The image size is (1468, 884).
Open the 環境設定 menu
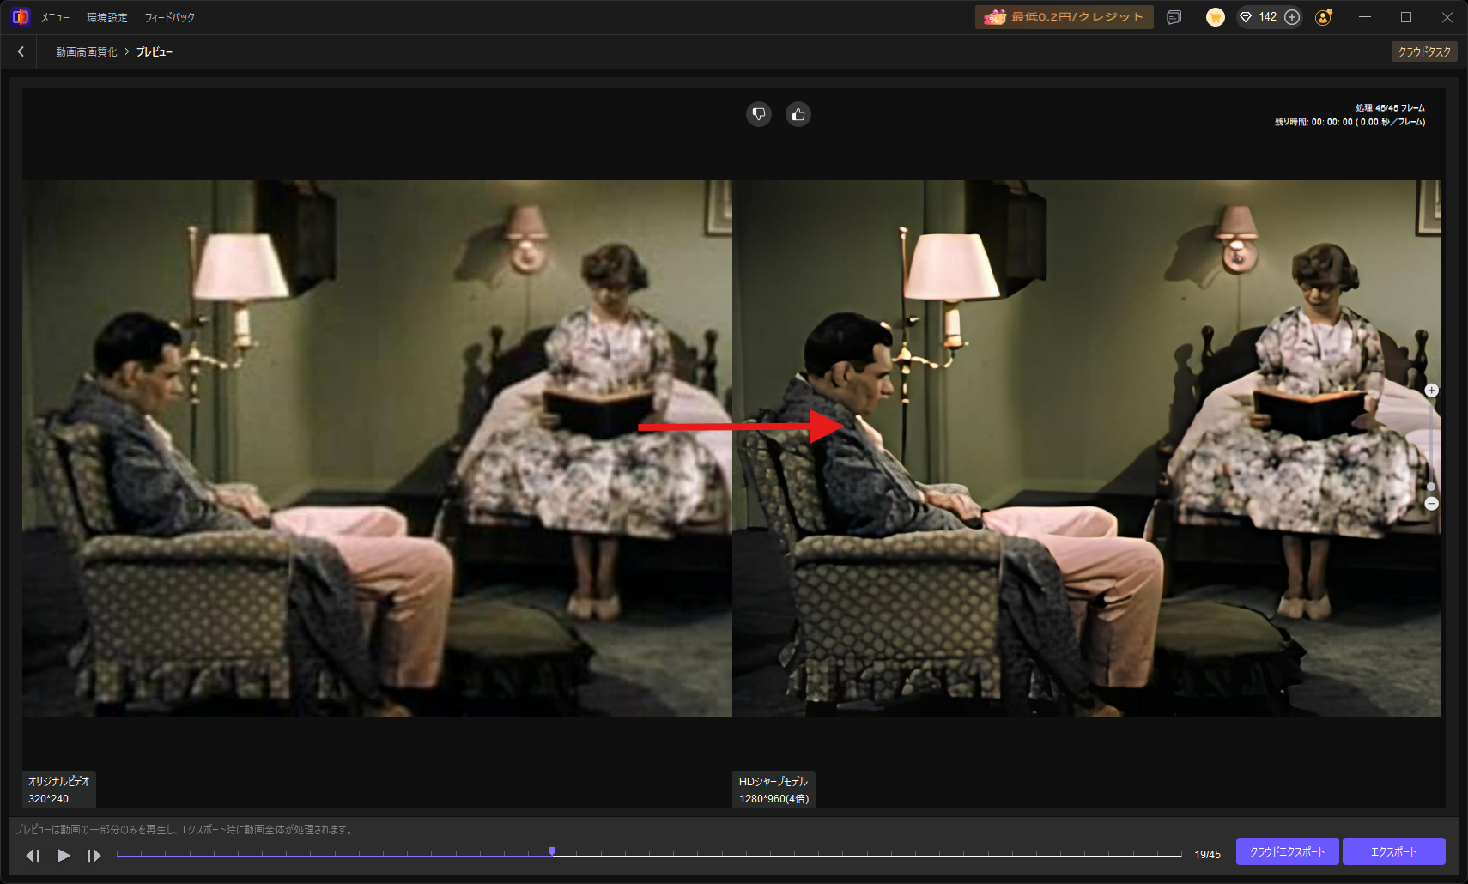point(106,17)
